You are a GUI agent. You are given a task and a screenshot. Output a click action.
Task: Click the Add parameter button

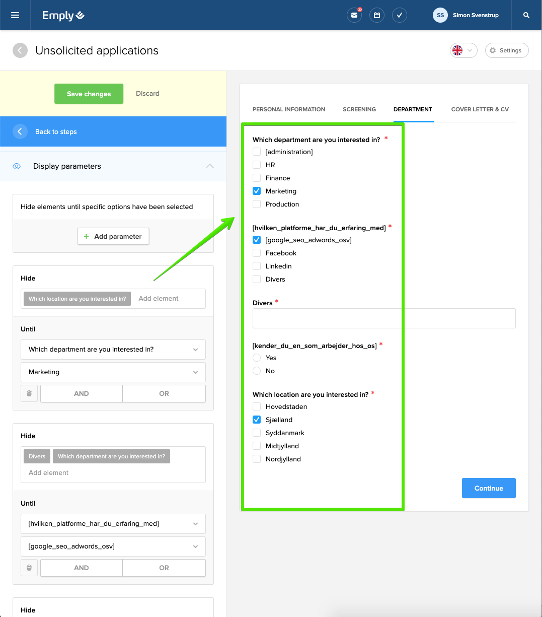[113, 236]
